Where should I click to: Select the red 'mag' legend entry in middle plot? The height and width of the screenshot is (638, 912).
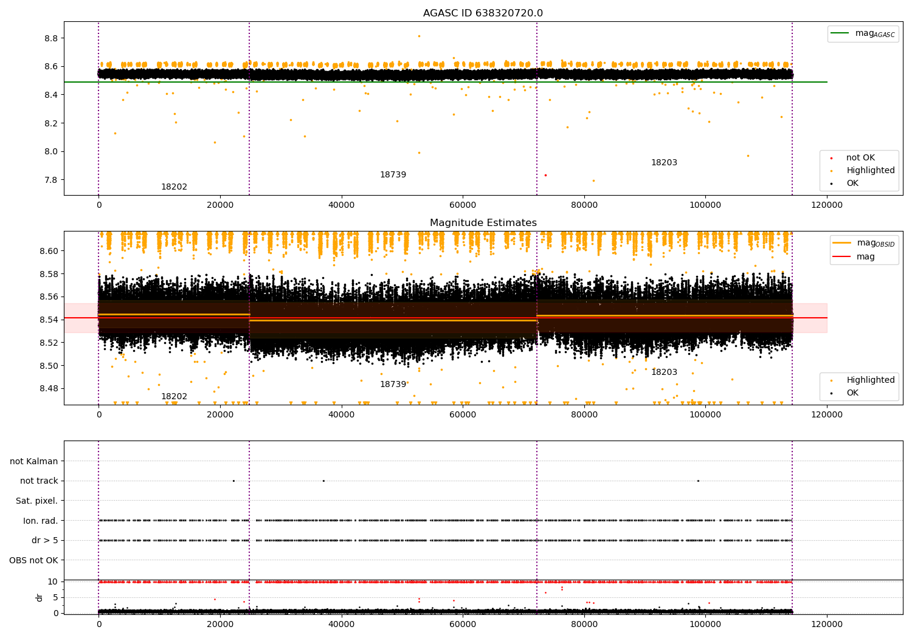click(x=854, y=257)
